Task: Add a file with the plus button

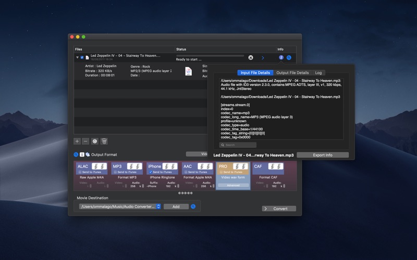Action: click(x=77, y=141)
